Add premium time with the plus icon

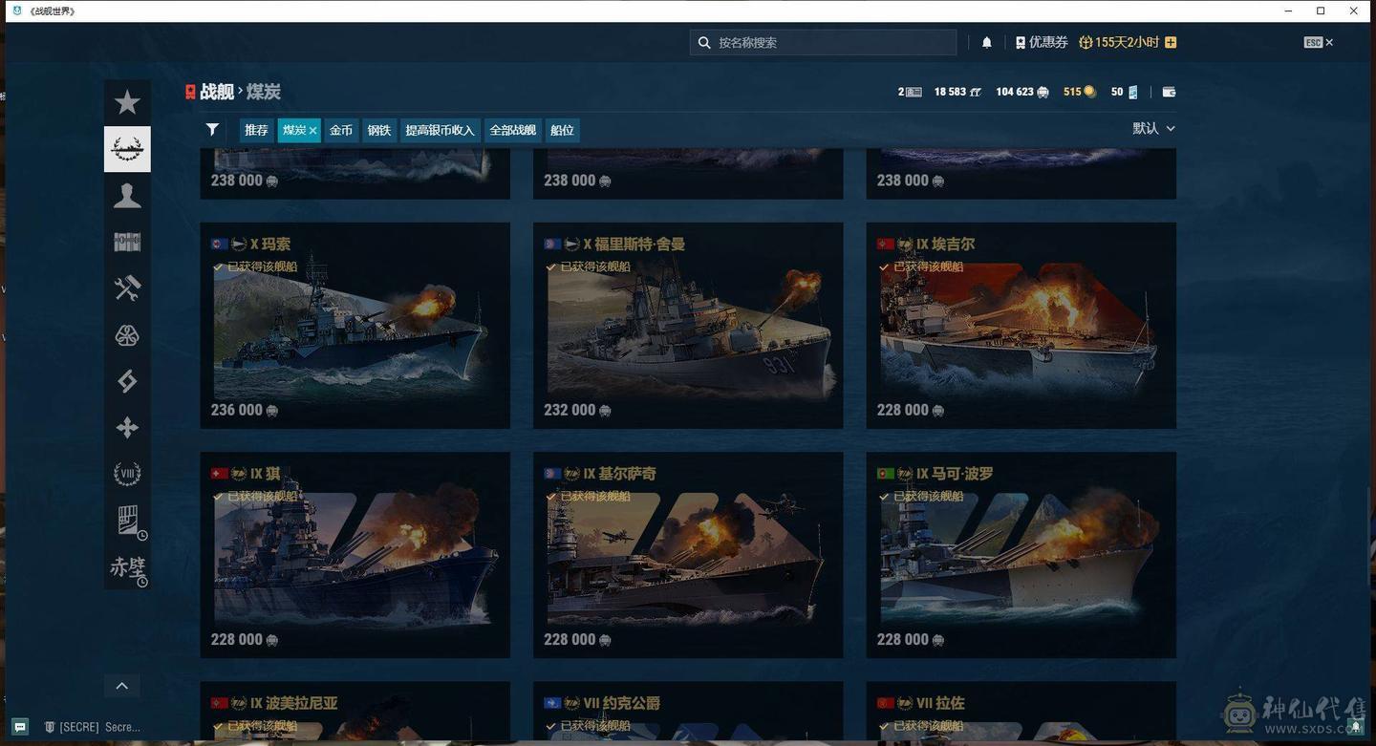tap(1171, 42)
